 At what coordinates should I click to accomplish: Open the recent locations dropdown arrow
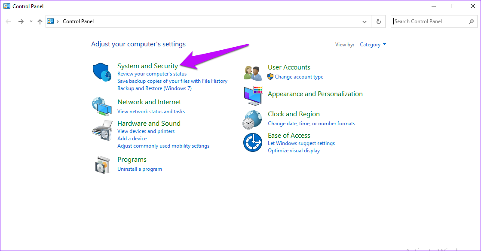pos(31,21)
